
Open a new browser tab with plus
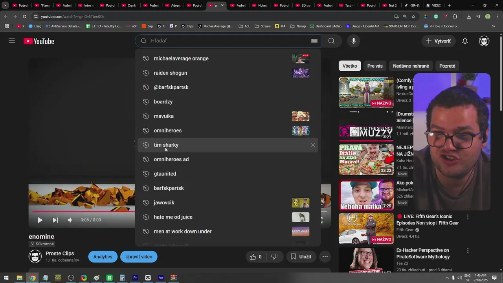tap(449, 6)
